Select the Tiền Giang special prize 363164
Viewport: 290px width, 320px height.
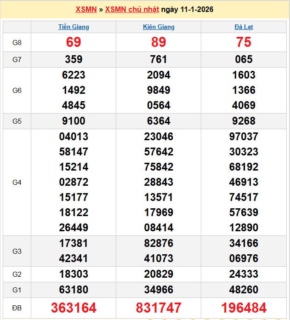(74, 308)
